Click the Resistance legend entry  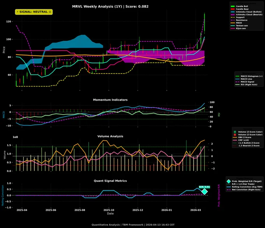click(239, 20)
